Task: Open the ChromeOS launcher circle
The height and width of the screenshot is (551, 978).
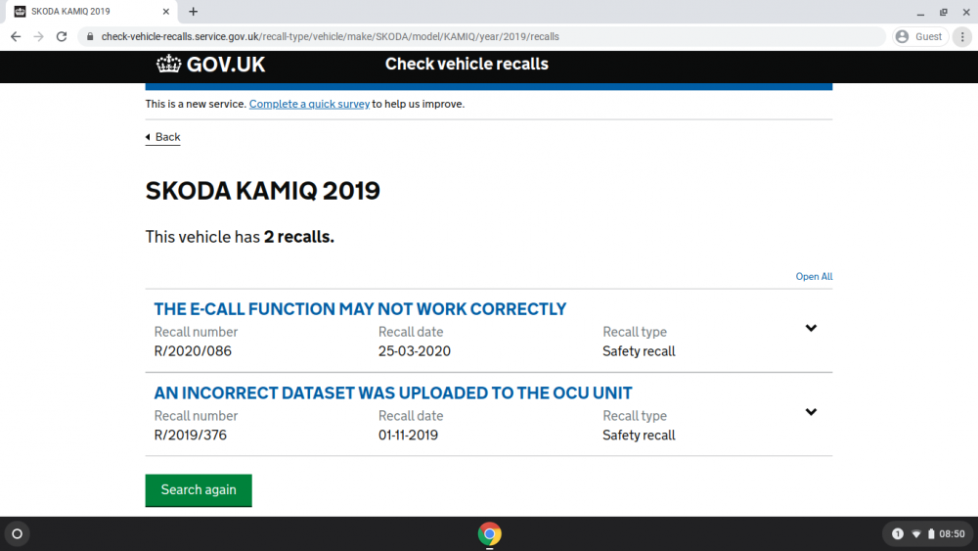Action: pyautogui.click(x=17, y=534)
